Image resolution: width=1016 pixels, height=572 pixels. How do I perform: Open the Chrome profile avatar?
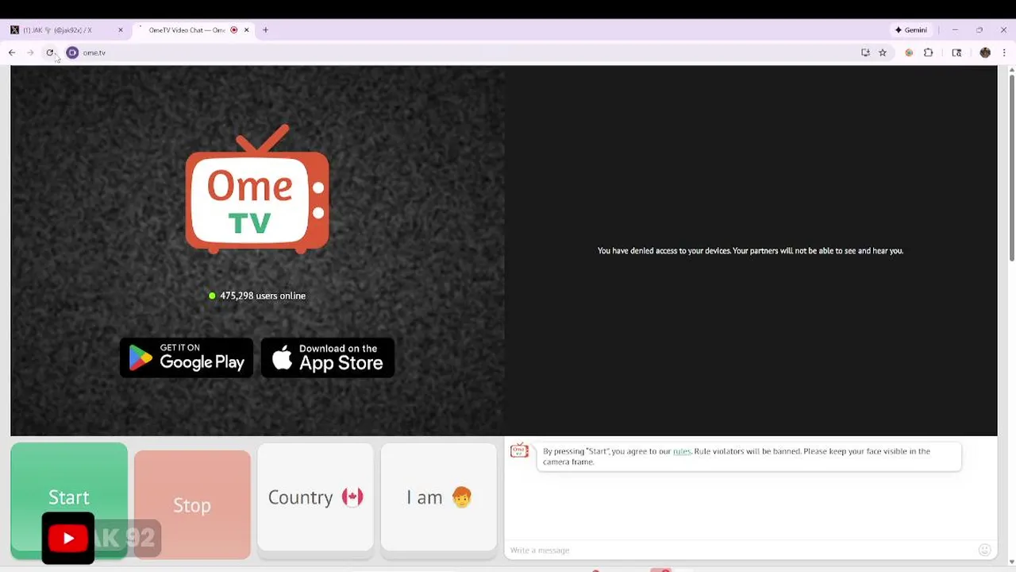click(985, 52)
